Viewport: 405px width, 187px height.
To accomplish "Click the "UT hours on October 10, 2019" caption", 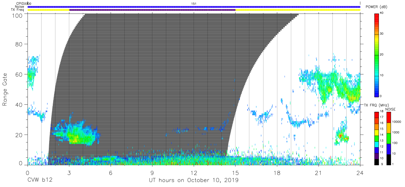I will pos(193,180).
